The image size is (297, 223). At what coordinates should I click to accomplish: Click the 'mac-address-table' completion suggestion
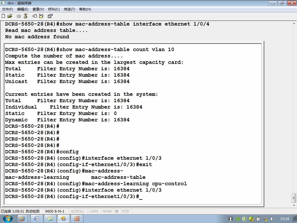[118, 177]
